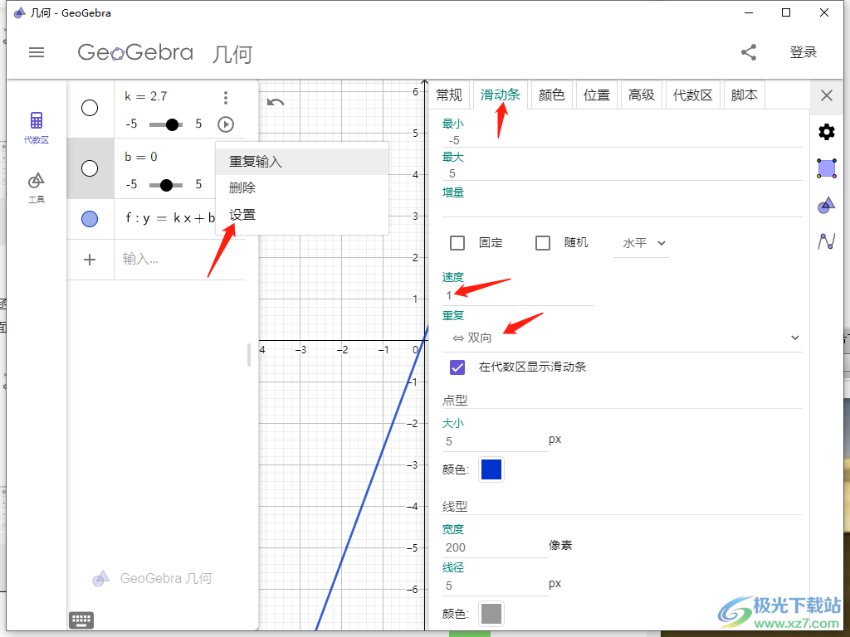Choose 设置 from context menu
Image resolution: width=850 pixels, height=637 pixels.
(302, 215)
